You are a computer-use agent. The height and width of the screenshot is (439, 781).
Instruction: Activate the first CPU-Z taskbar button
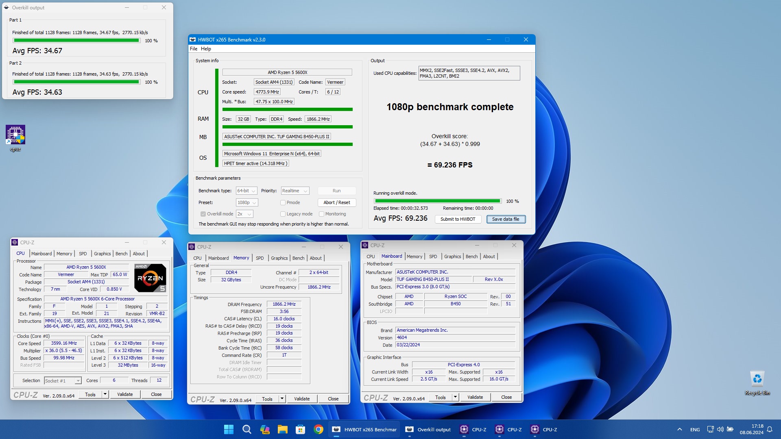[473, 429]
